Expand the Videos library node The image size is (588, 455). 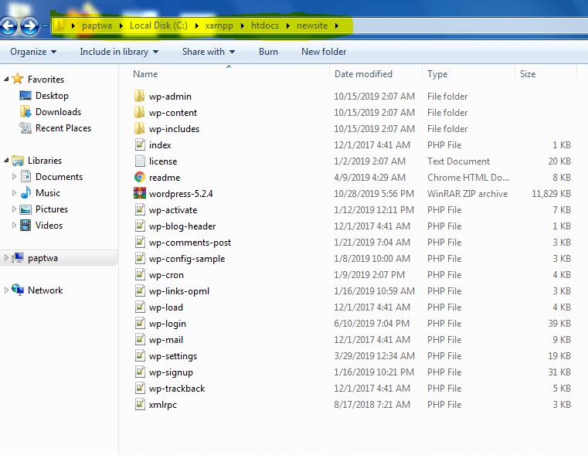[x=14, y=225]
